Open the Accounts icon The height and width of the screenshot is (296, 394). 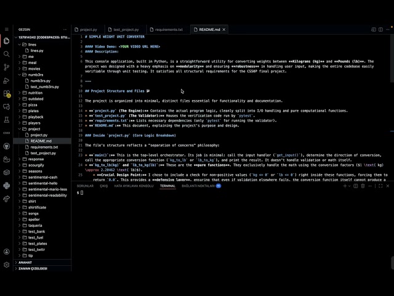(7, 252)
